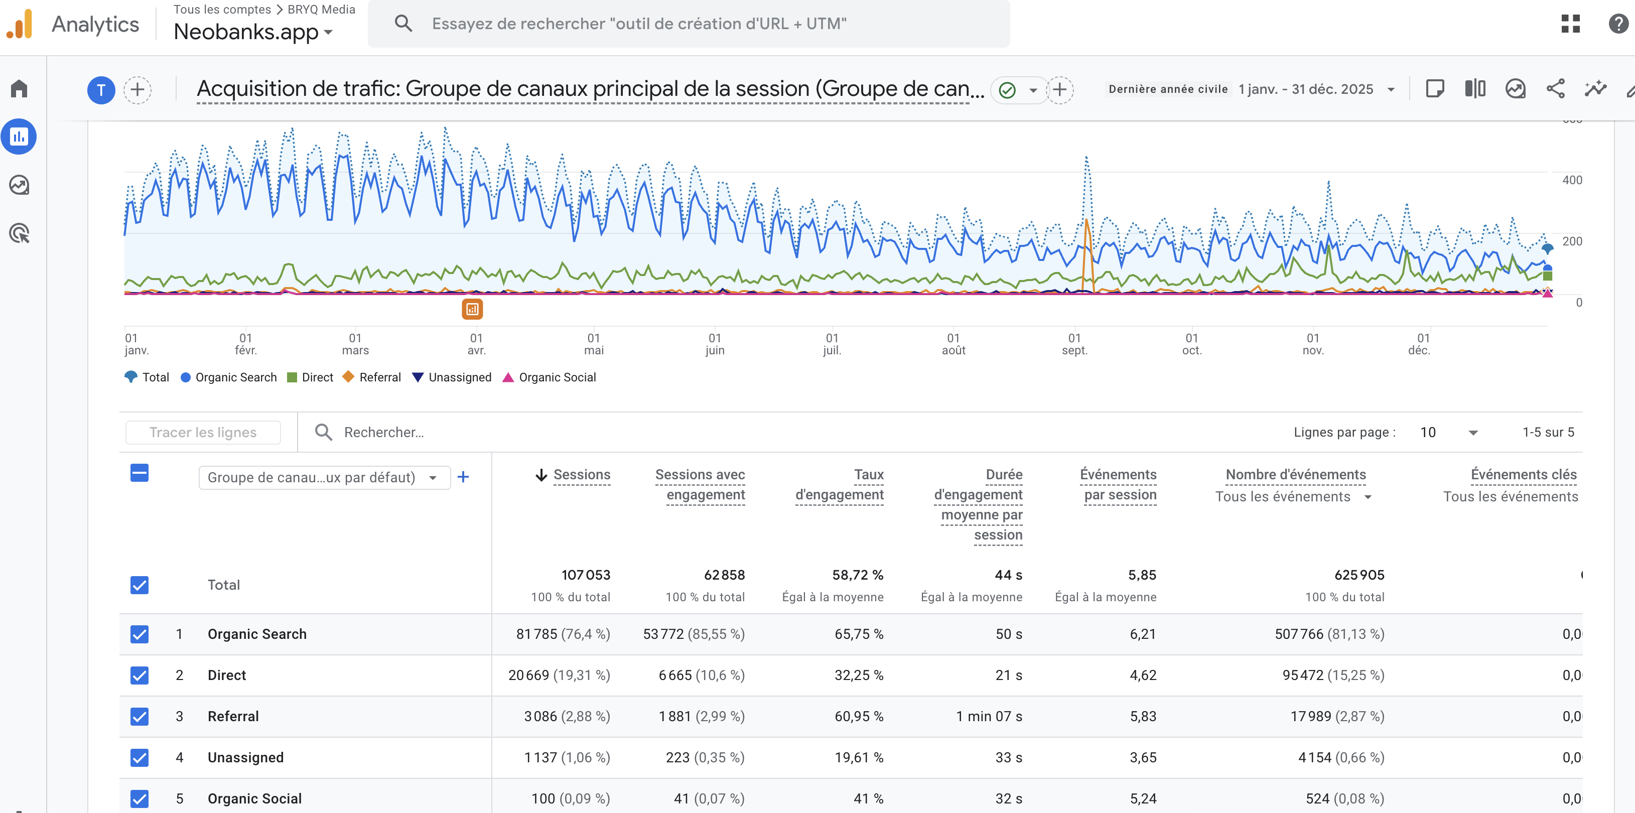Uncheck the Organic Search row checkbox

tap(140, 634)
